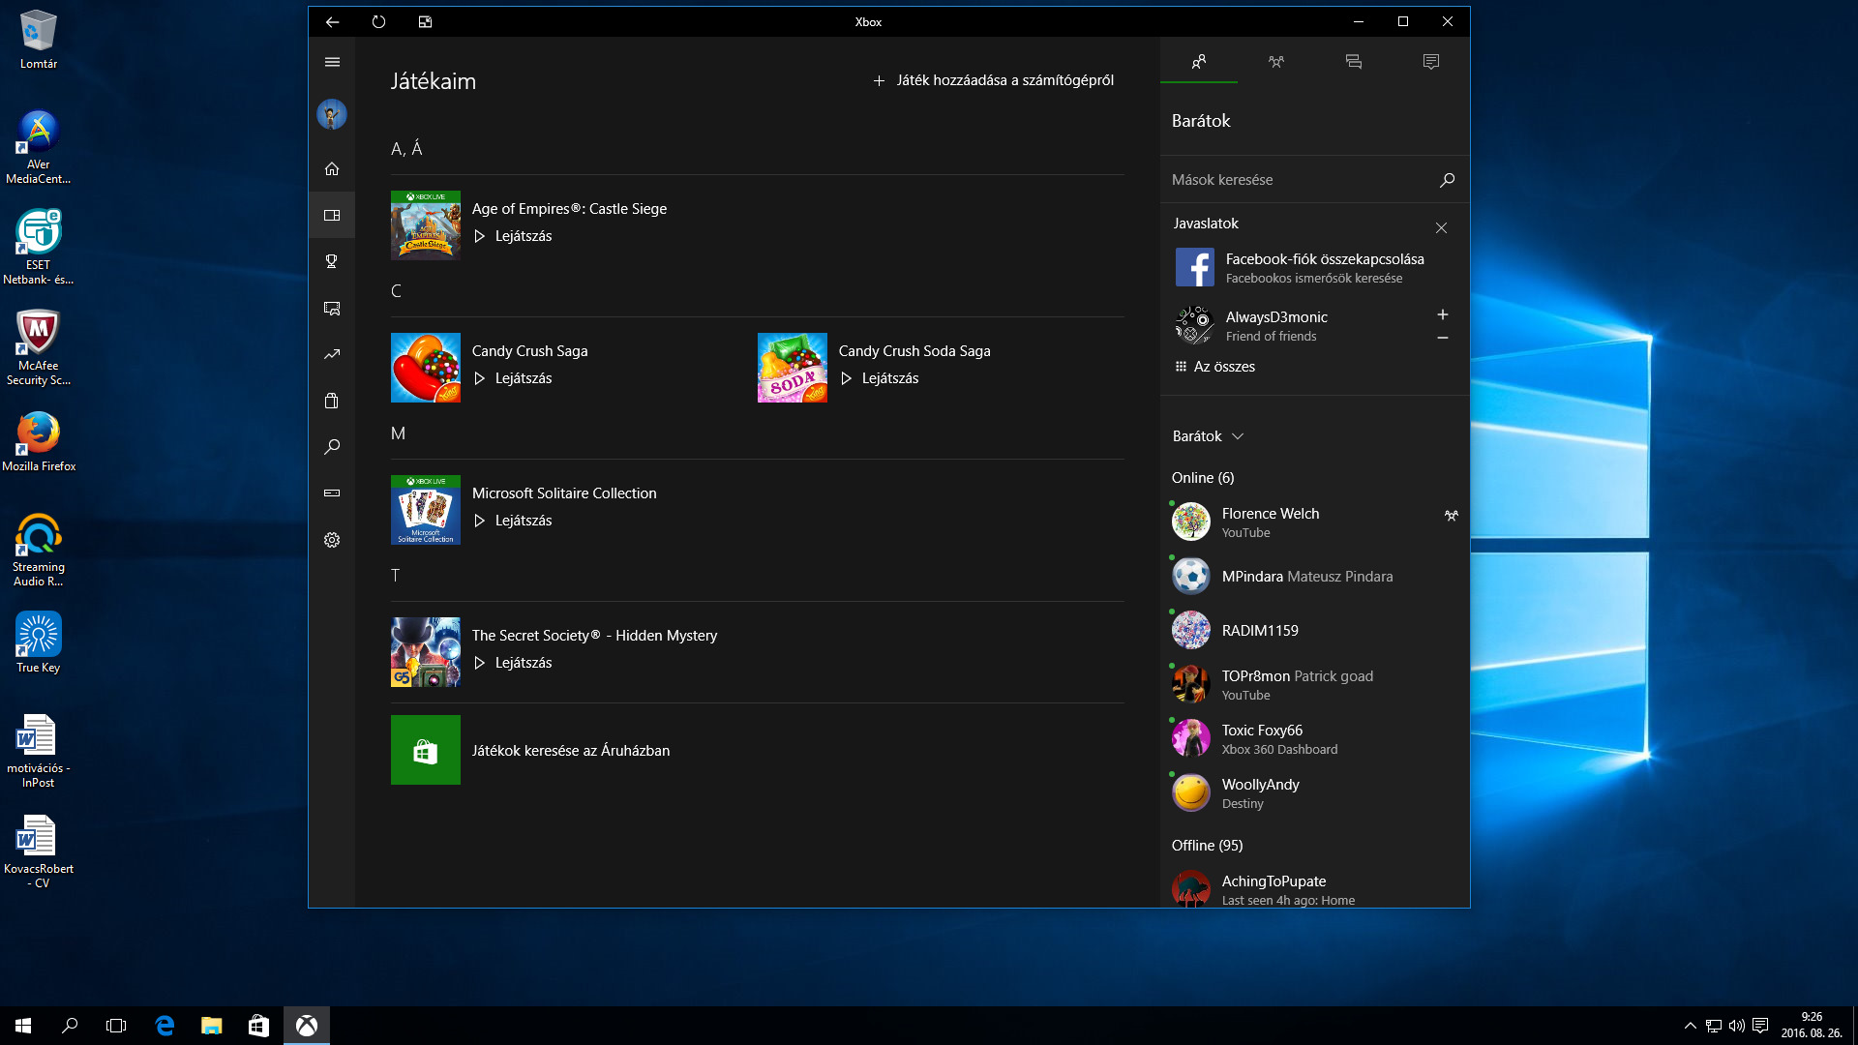Close the Javaslatok suggestions section
This screenshot has height=1045, width=1858.
tap(1441, 227)
